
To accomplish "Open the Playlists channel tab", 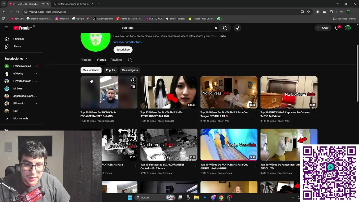I will pos(116,60).
